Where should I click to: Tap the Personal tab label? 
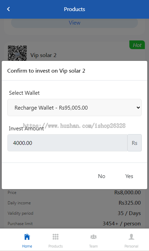131,246
